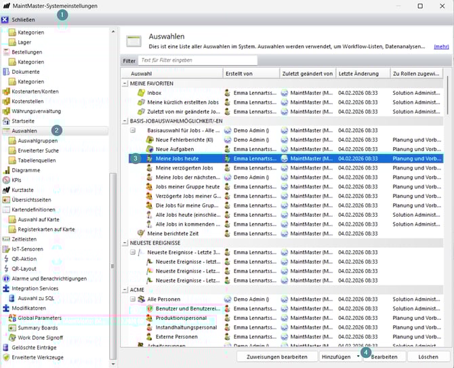The image size is (454, 368).
Task: Select the Auswahlen sidebar entry
Action: [x=55, y=131]
